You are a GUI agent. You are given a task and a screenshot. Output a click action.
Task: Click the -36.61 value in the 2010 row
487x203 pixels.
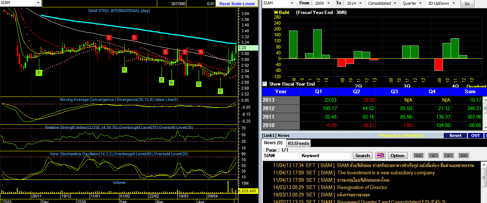coord(368,126)
